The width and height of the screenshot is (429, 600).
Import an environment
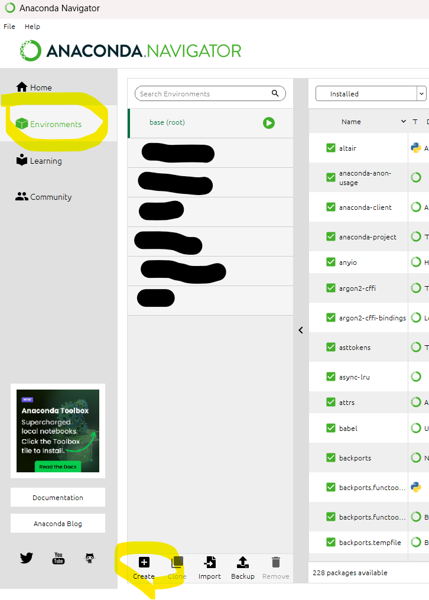tap(210, 568)
